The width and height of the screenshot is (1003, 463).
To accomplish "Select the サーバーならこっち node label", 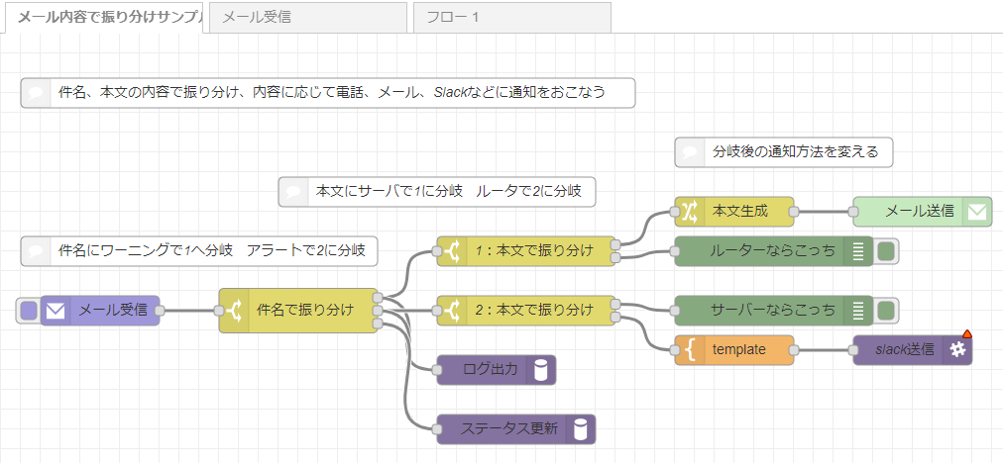I will point(773,311).
